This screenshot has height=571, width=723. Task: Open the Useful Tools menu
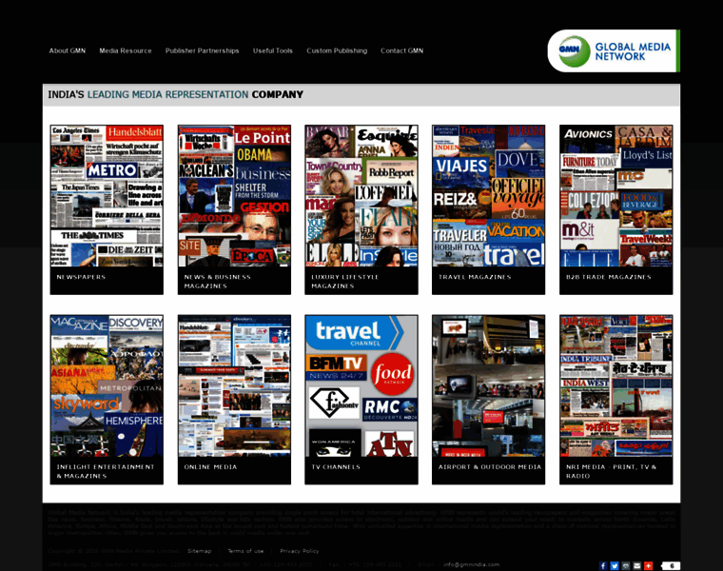[273, 50]
